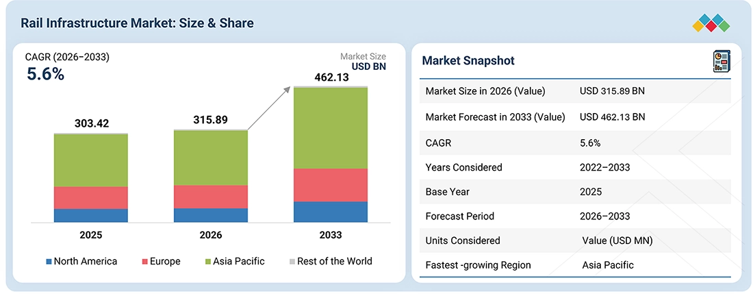
Task: Click the colorful diamond logo icon
Action: tap(711, 23)
